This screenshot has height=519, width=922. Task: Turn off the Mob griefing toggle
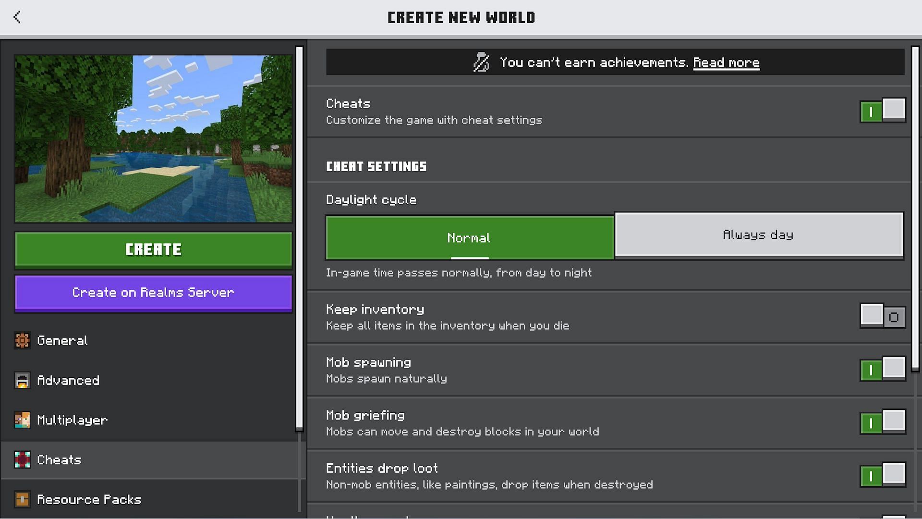click(883, 422)
